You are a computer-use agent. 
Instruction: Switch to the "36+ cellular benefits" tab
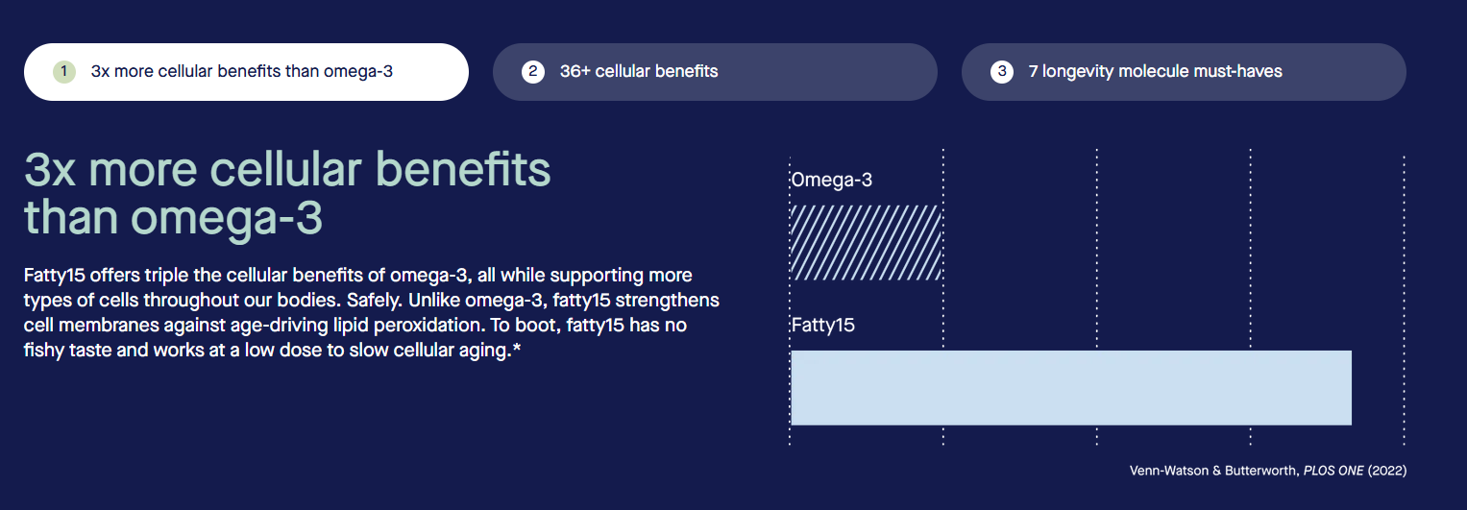tap(714, 72)
